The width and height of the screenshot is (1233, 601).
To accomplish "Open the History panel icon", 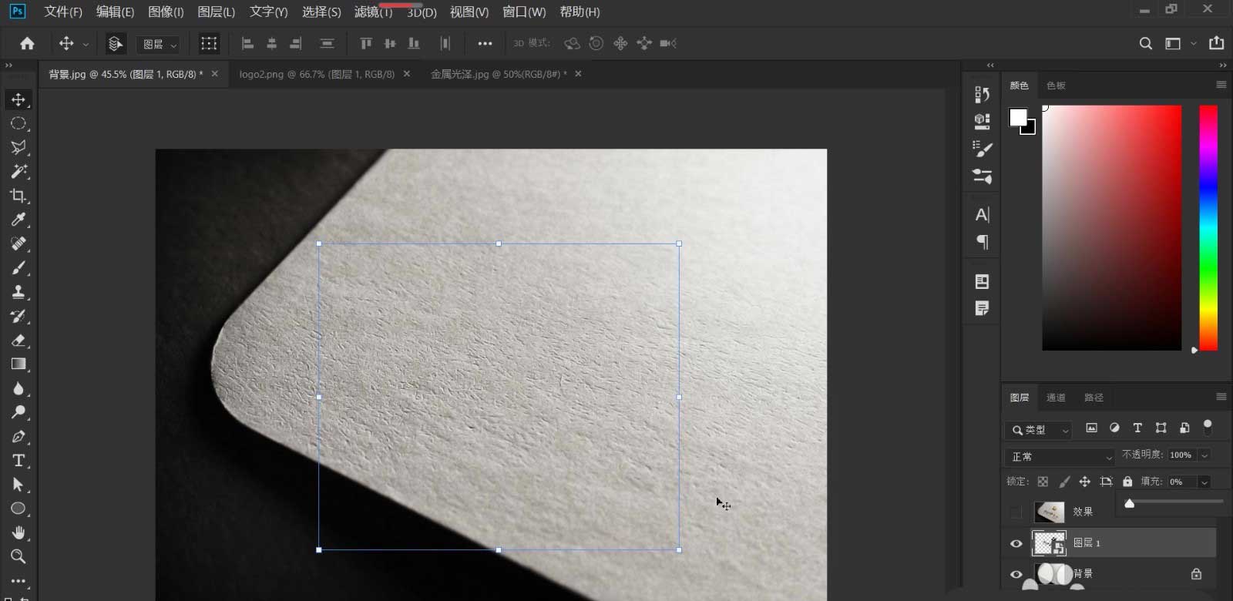I will (x=982, y=94).
